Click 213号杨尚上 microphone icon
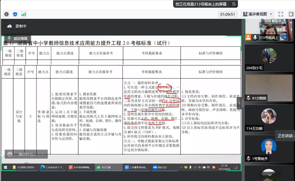 pyautogui.click(x=255, y=37)
